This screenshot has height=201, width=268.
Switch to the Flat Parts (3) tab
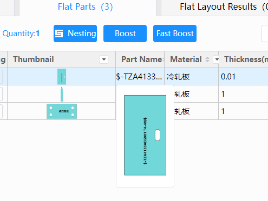click(86, 7)
